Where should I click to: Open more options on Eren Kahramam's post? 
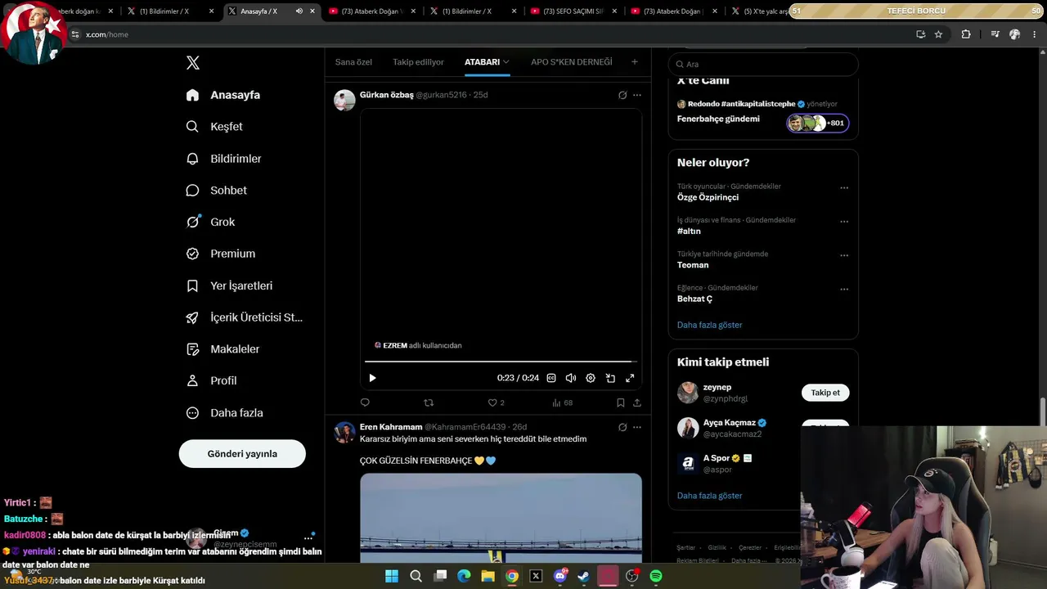coord(637,427)
